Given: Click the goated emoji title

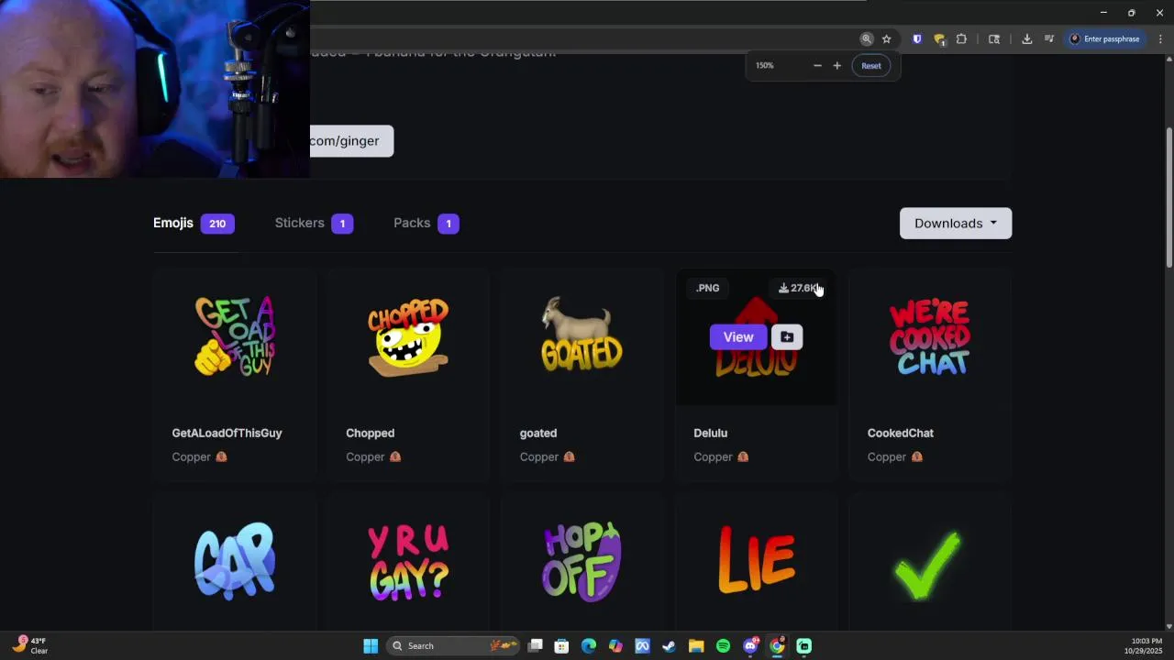Looking at the screenshot, I should coord(538,433).
